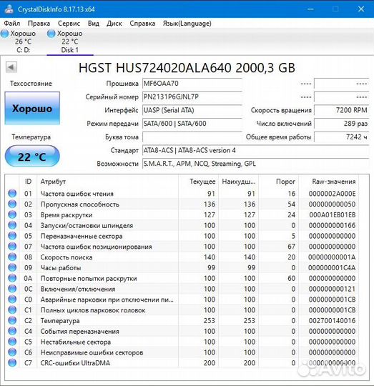This screenshot has width=374, height=386.
Task: Select row Повторные попытки раскрутки
Action: (182, 278)
